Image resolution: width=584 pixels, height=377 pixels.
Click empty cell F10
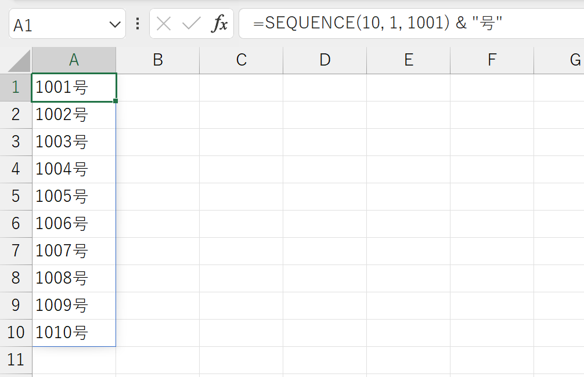click(492, 333)
